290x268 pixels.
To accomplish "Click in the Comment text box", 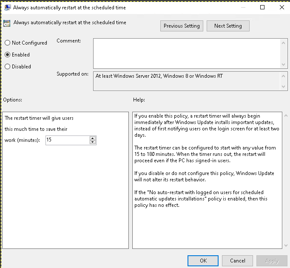I will (186, 53).
